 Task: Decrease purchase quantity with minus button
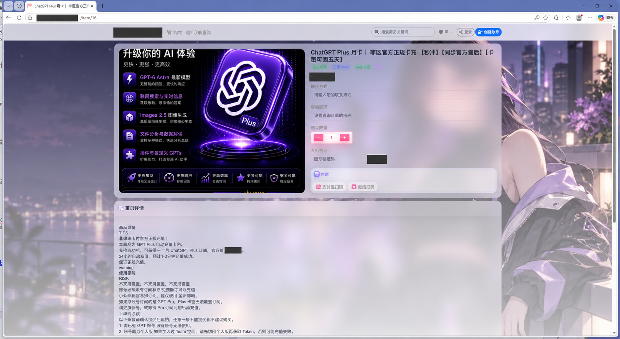[x=319, y=138]
